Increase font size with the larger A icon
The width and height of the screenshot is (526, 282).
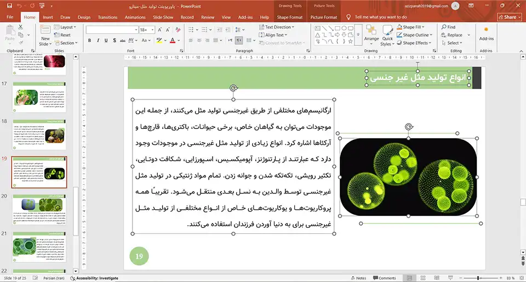(160, 30)
